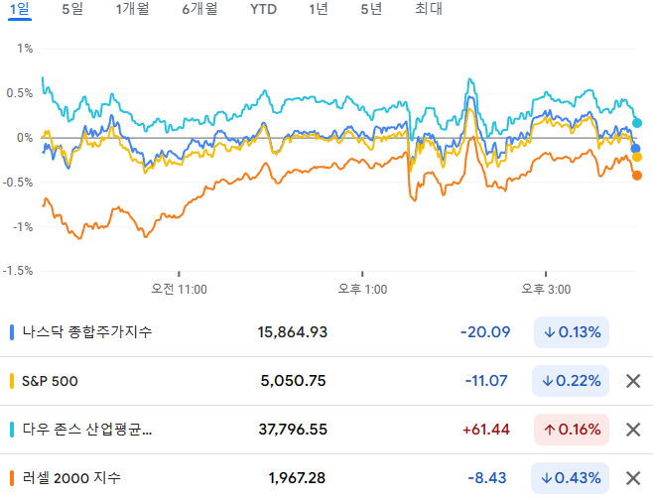Click the 0.43% down change badge
Viewport: 653px width, 500px height.
tap(570, 478)
